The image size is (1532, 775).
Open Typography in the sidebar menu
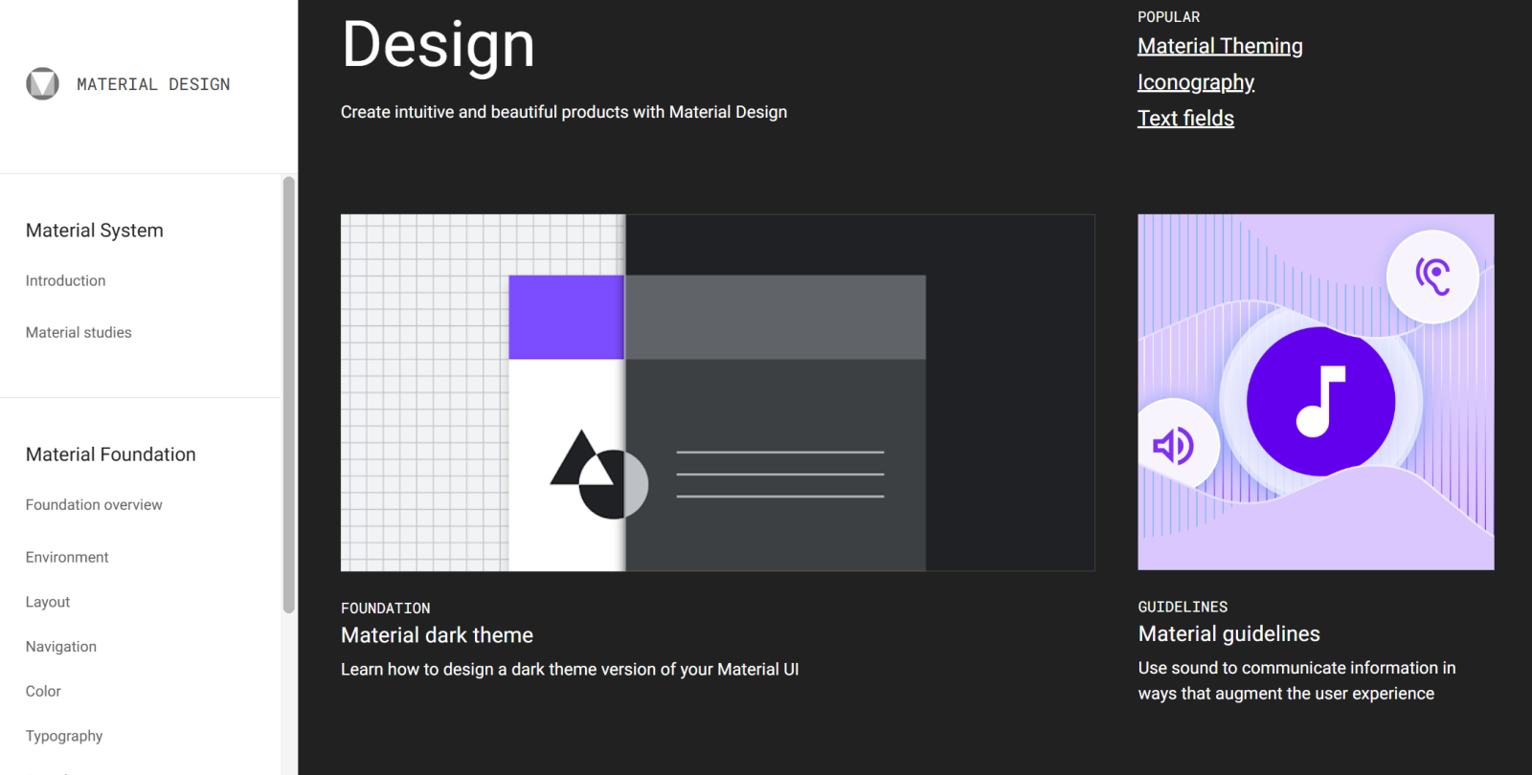[x=64, y=736]
